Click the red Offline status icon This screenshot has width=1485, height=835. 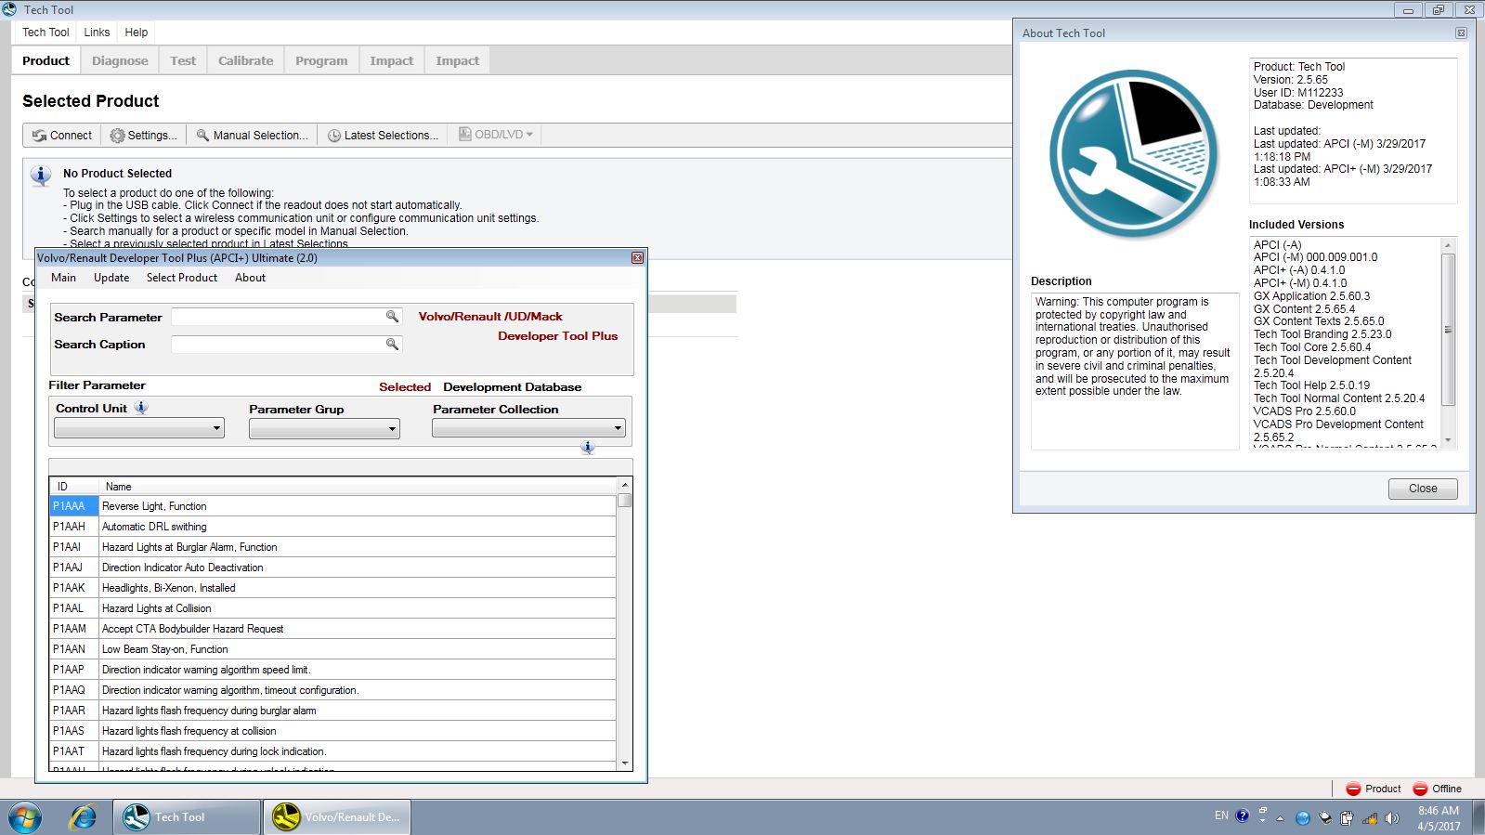pos(1420,789)
